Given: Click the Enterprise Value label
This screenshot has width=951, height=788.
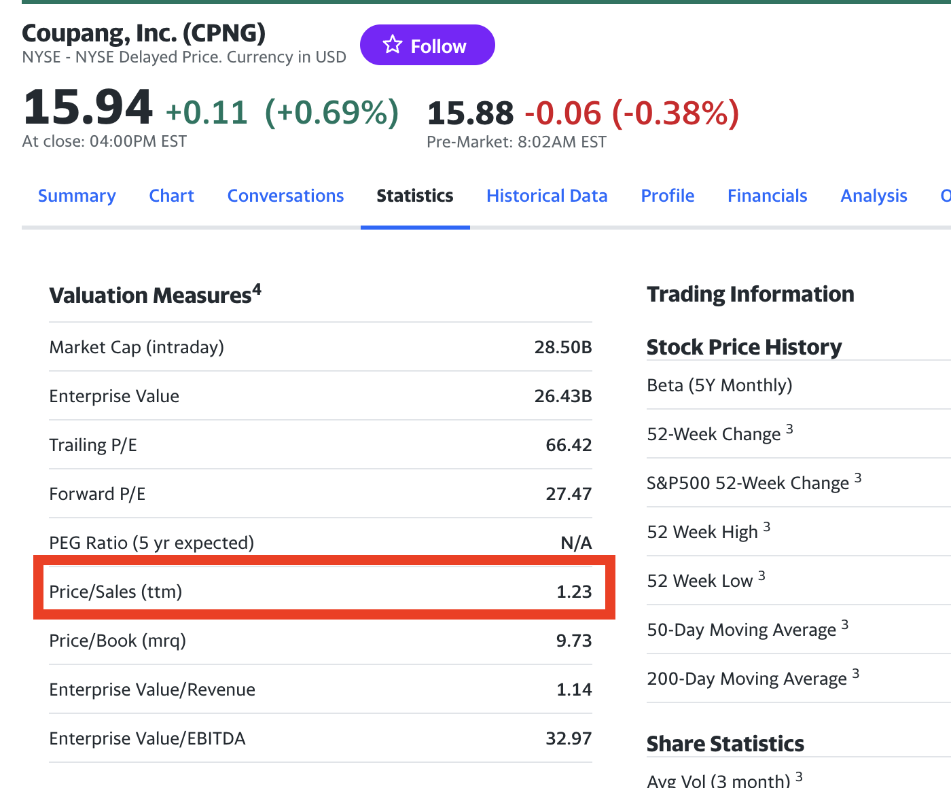Looking at the screenshot, I should [x=114, y=396].
